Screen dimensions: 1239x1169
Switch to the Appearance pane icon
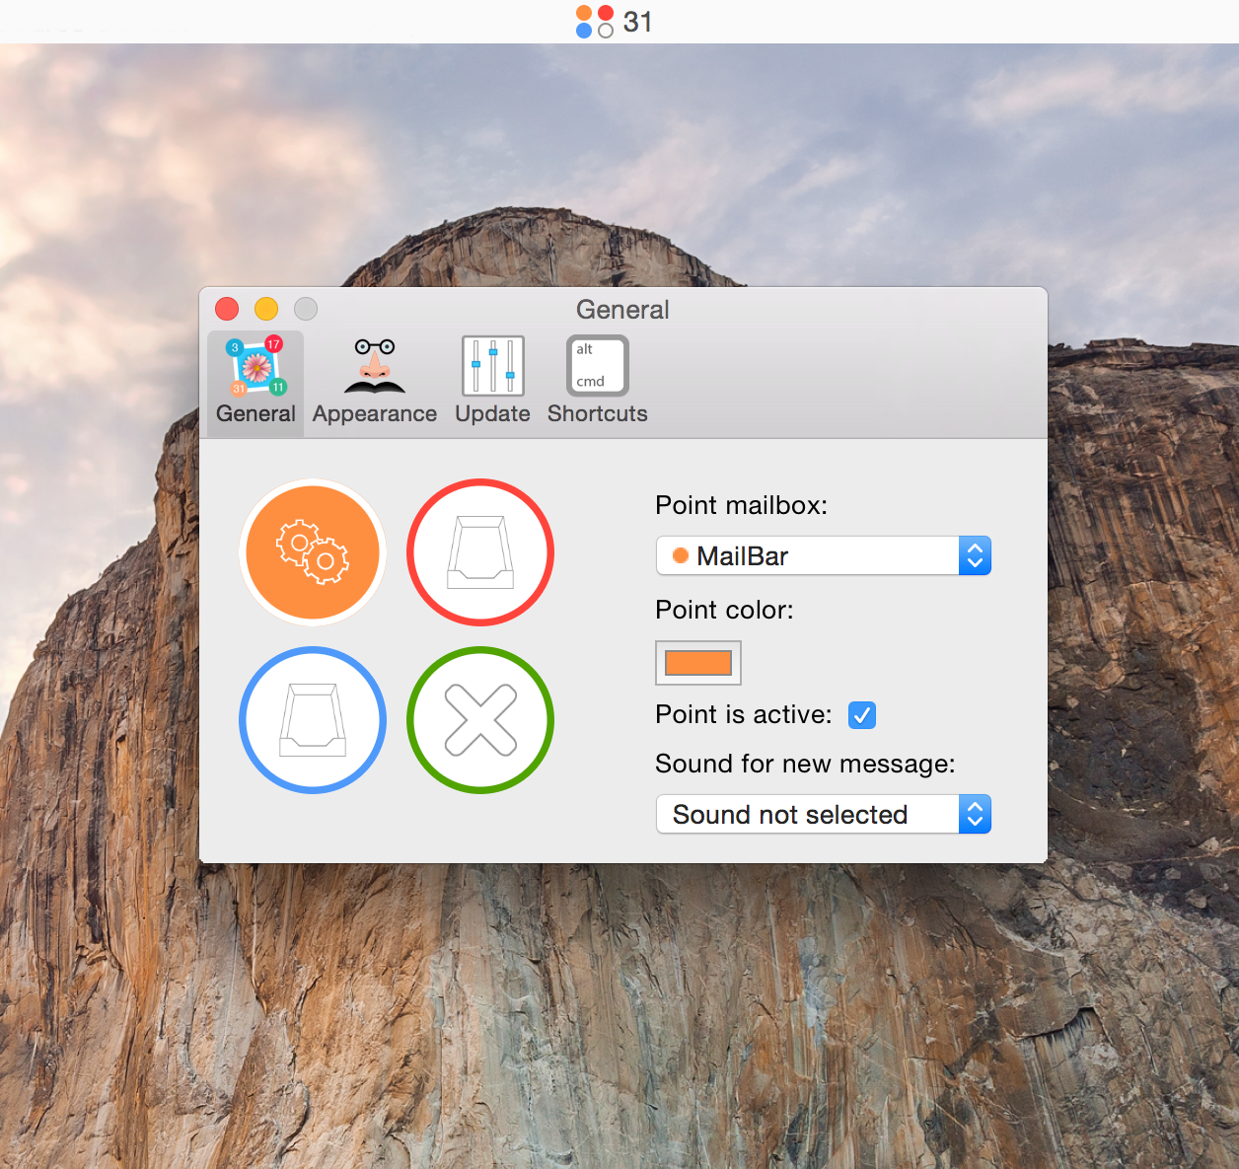tap(374, 380)
